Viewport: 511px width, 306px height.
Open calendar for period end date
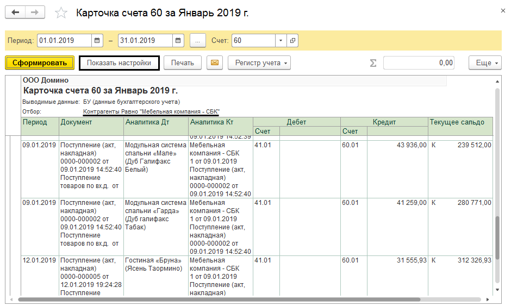179,41
